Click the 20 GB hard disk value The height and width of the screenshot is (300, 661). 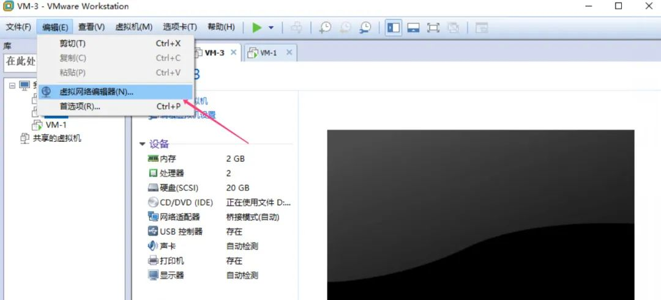[x=237, y=188]
